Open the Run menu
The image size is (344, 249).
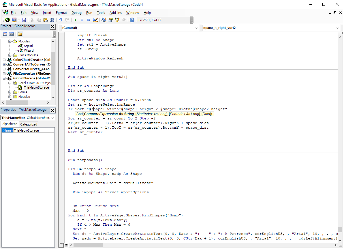coord(89,13)
